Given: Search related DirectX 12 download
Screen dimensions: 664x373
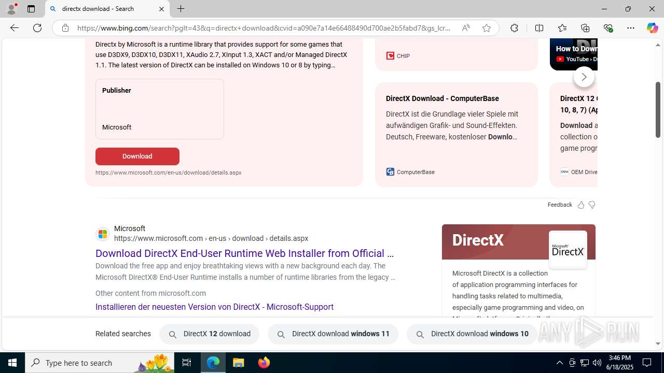Looking at the screenshot, I should (x=209, y=334).
